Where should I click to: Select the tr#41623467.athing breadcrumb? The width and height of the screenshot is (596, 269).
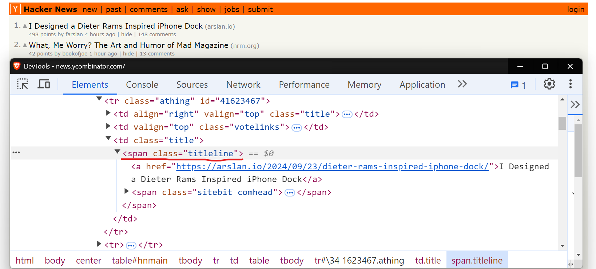359,260
